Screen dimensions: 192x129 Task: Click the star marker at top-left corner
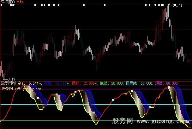[35, 5]
